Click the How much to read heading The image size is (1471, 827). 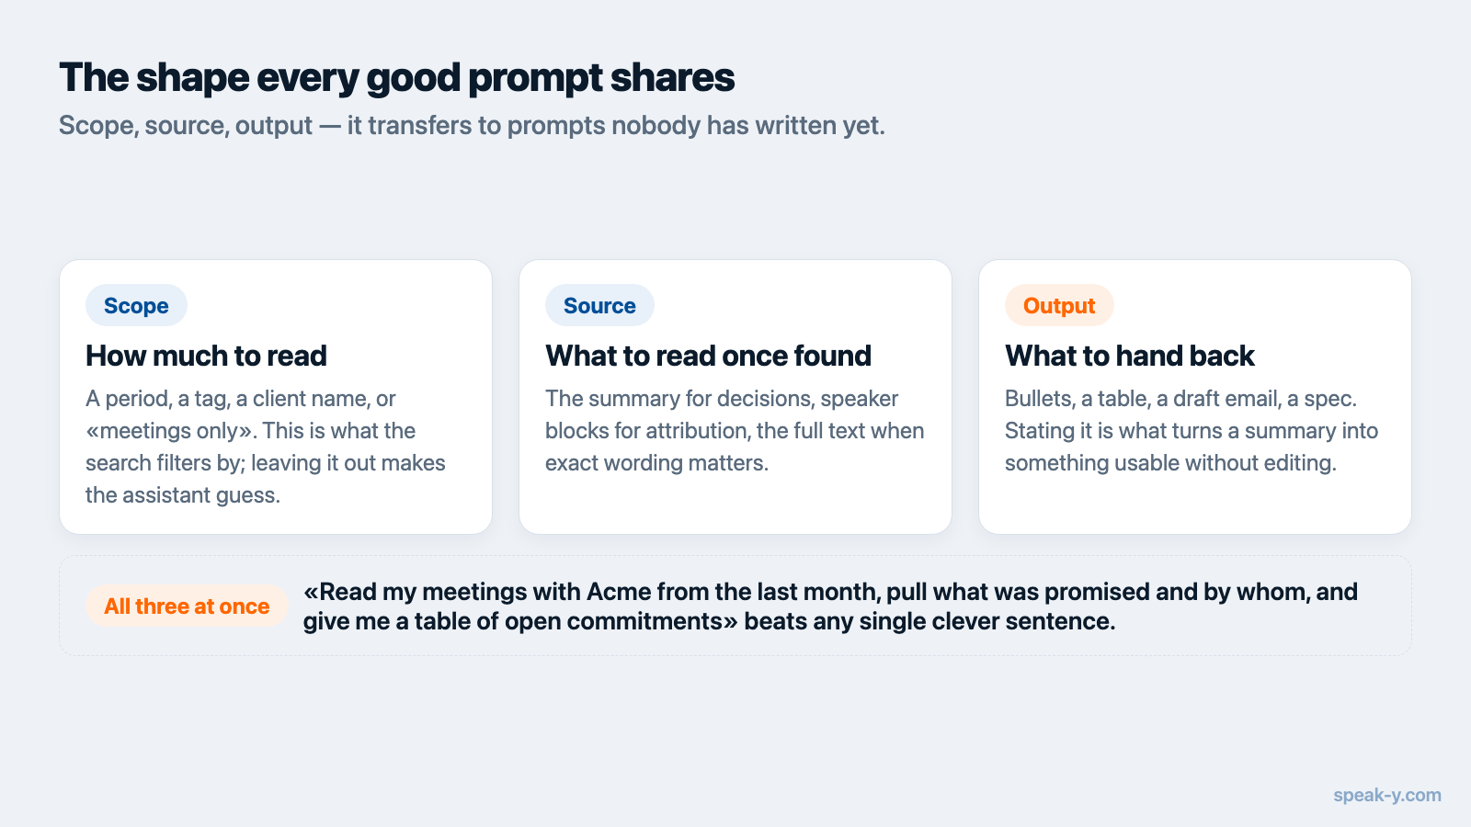(206, 356)
